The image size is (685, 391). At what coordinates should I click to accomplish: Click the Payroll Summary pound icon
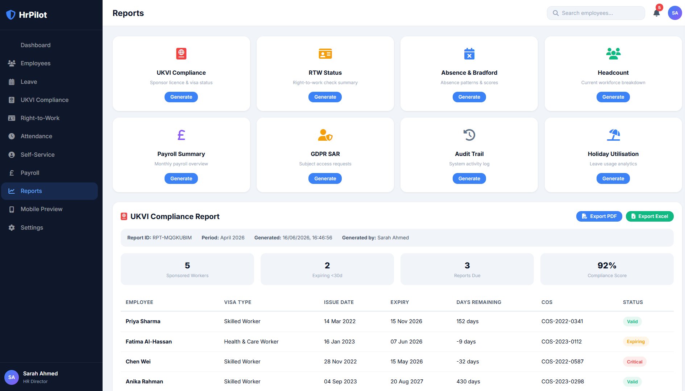click(x=181, y=135)
